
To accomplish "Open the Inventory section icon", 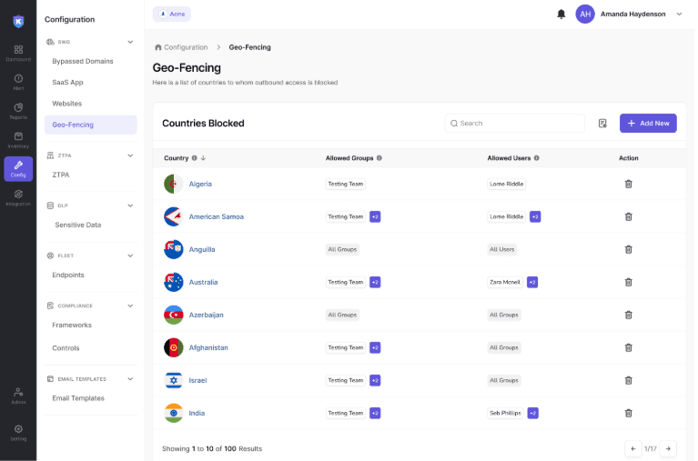I will (x=18, y=140).
